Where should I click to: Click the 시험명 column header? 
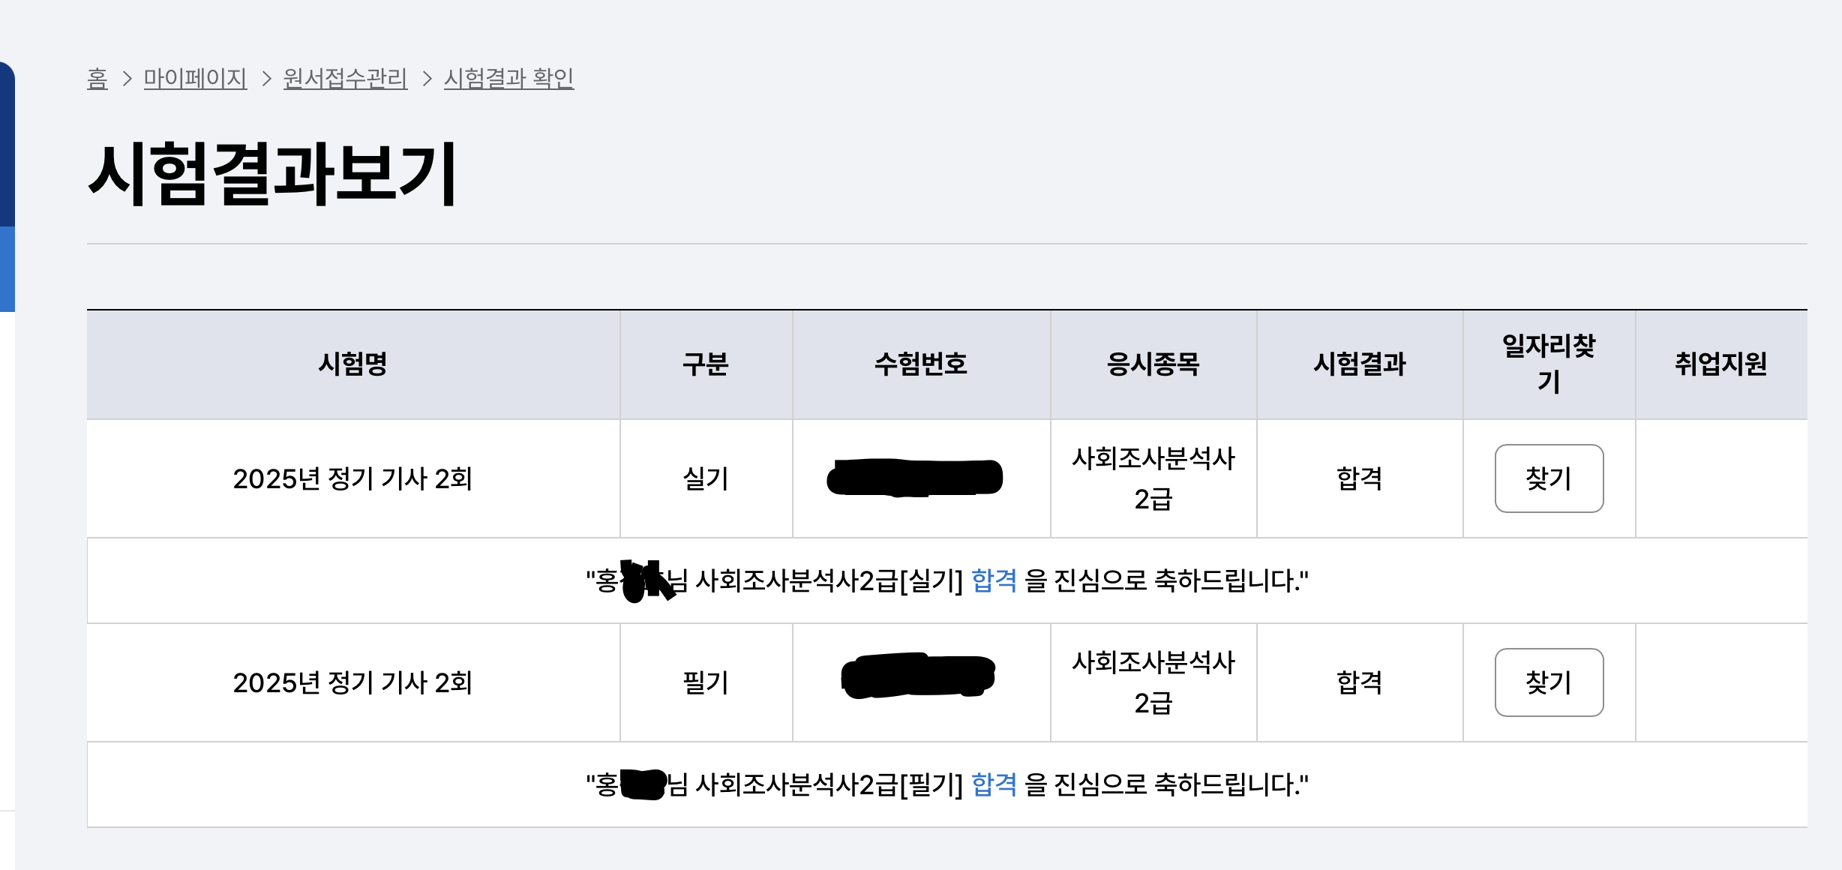pyautogui.click(x=352, y=364)
